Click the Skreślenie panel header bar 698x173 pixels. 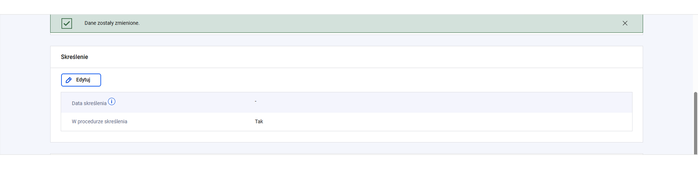click(x=346, y=57)
